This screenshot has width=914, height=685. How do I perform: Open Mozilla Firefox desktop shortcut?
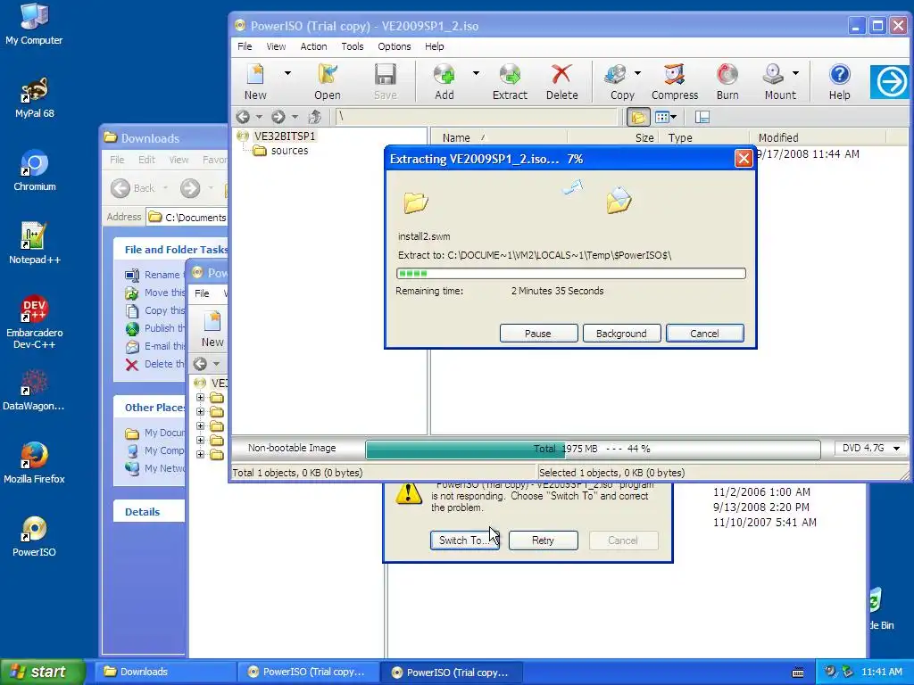(x=35, y=463)
